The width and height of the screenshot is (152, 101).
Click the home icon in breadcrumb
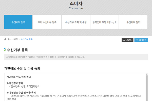pos(5,39)
